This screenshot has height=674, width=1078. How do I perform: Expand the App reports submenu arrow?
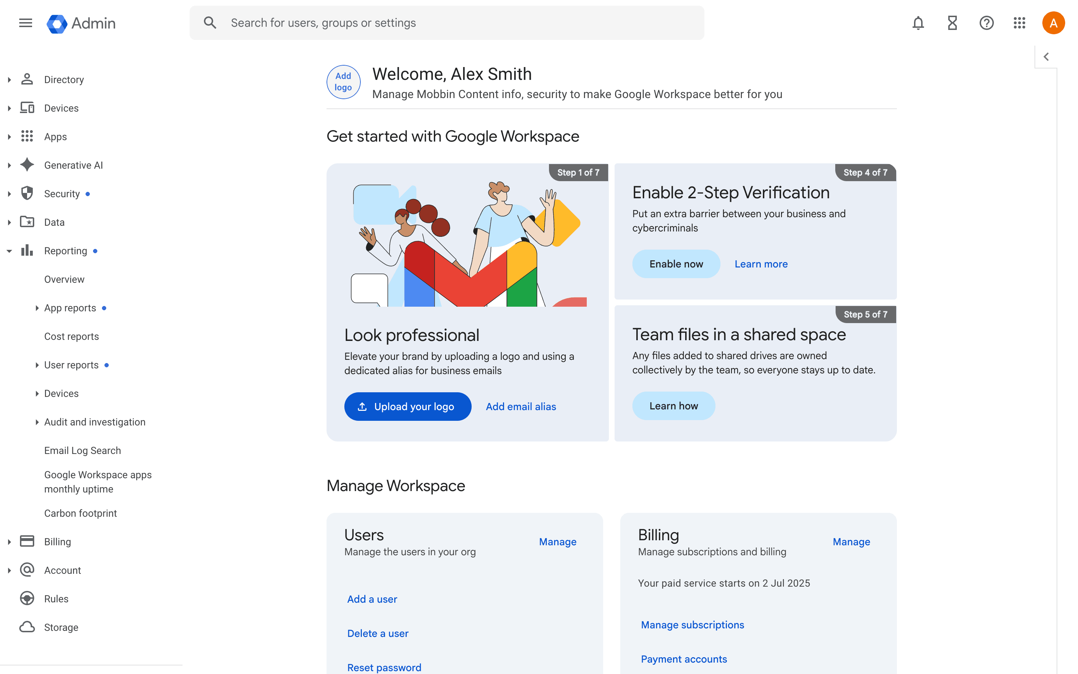point(37,308)
